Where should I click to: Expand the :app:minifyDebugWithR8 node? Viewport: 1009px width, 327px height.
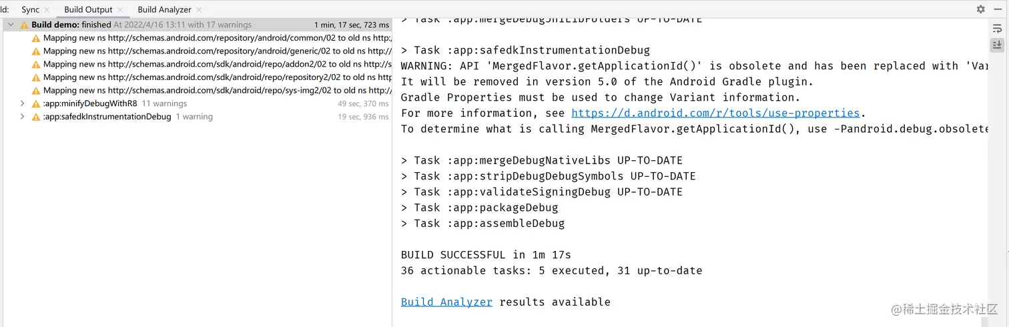tap(22, 103)
